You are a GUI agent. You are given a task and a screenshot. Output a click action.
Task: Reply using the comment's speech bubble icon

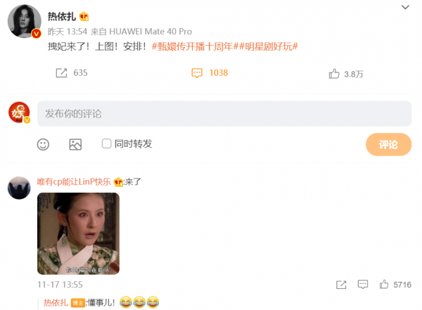tap(363, 285)
